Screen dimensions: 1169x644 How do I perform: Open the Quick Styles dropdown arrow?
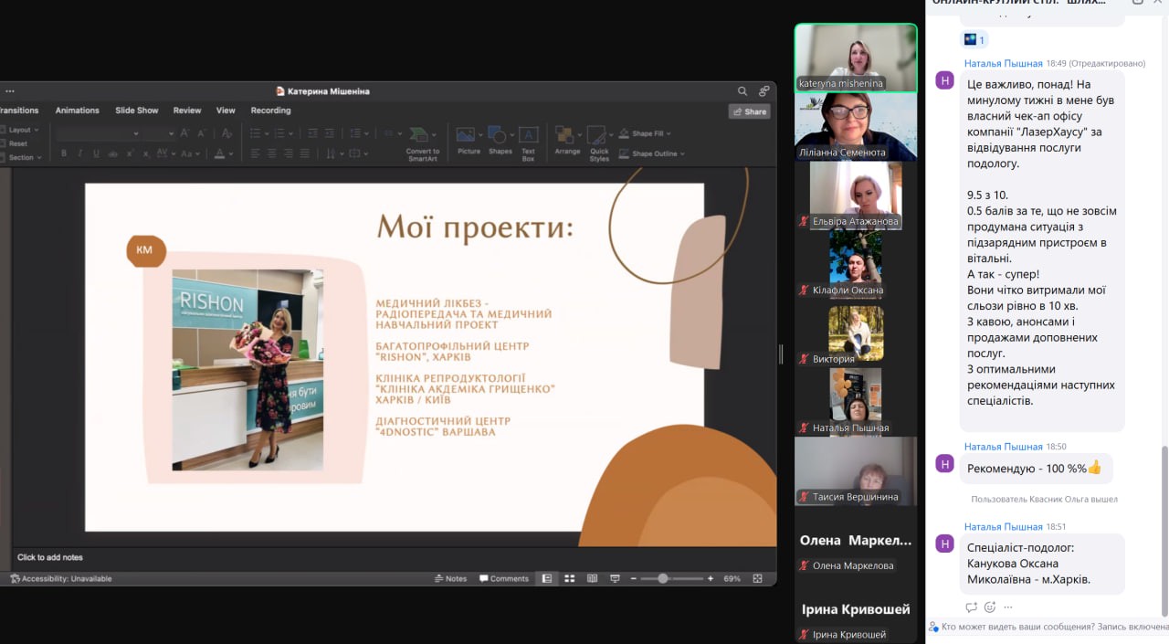[609, 133]
